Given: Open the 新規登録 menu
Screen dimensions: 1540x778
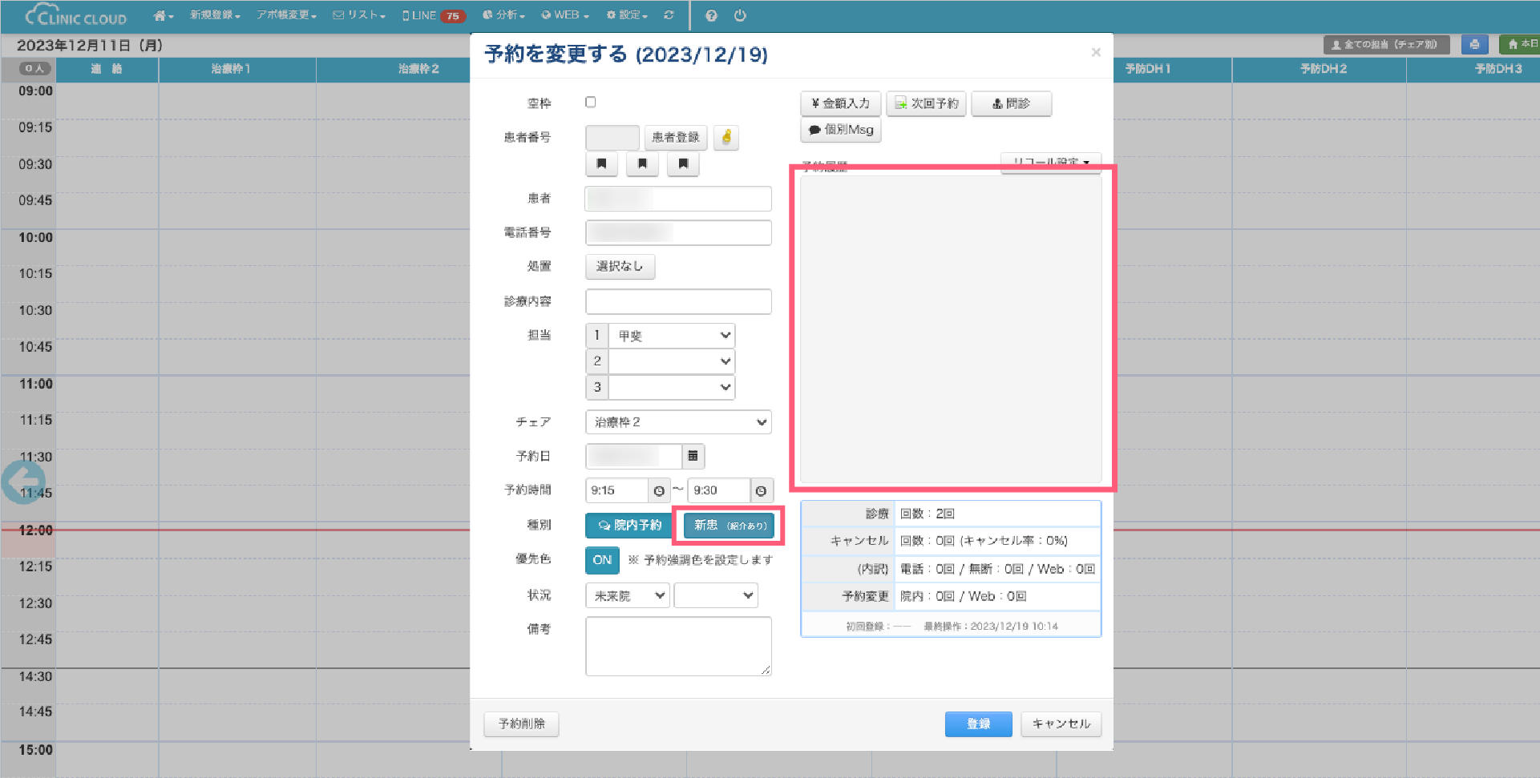Looking at the screenshot, I should tap(214, 15).
